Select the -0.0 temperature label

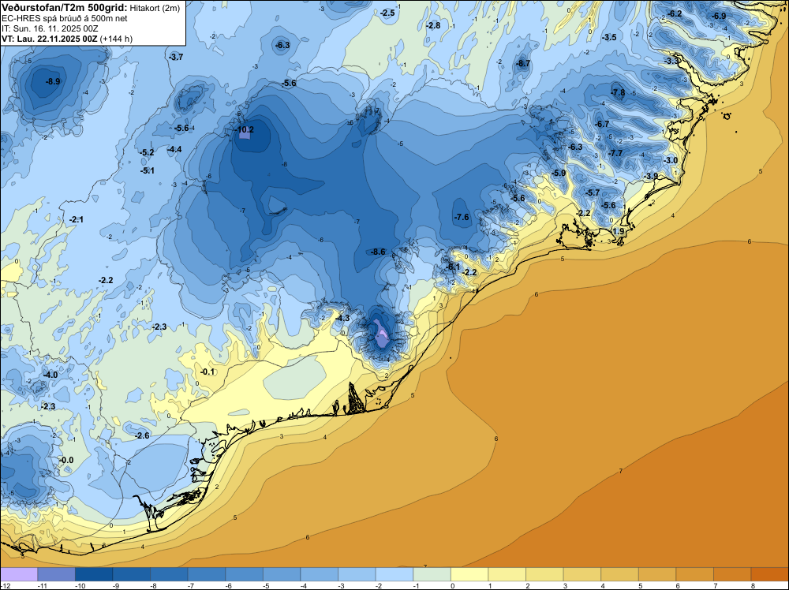pos(66,460)
